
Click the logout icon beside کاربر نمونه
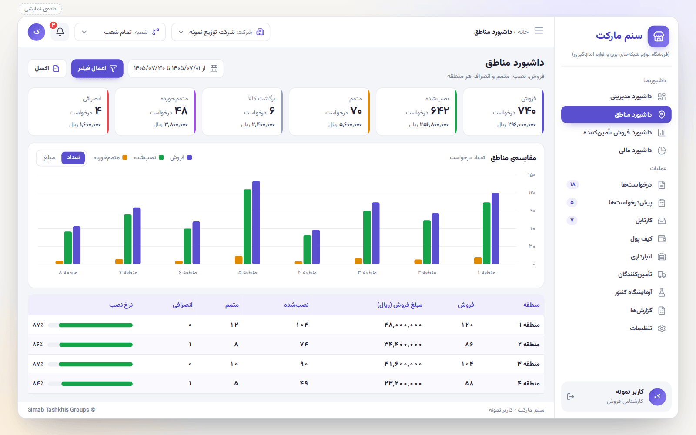click(571, 397)
